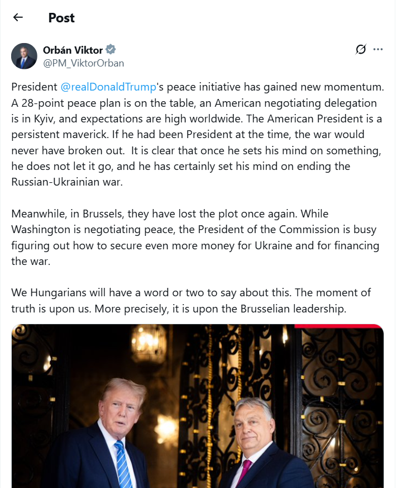This screenshot has height=488, width=397.
Task: Follow the @realDonaldTrump mention link
Action: tap(105, 87)
